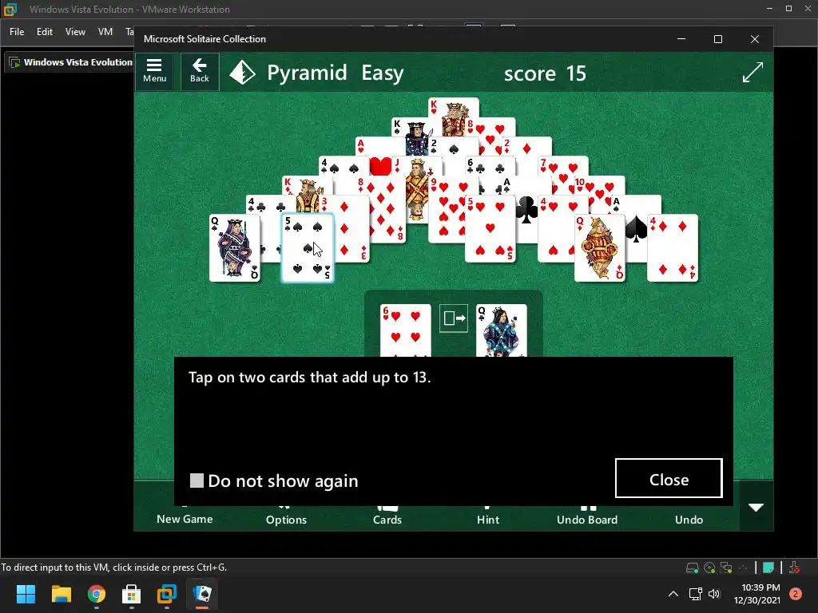Screen dimensions: 818x613
Task: Check the Do not show again box
Action: 197,481
